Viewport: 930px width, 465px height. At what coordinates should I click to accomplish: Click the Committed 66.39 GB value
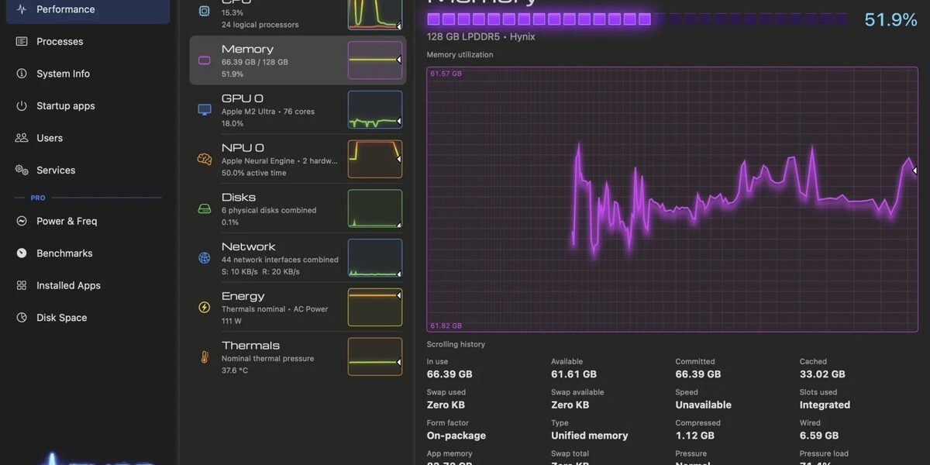(x=698, y=374)
